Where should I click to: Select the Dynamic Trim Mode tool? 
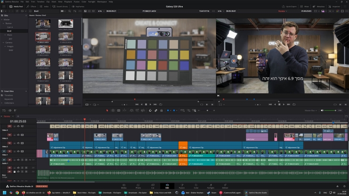tap(119, 111)
